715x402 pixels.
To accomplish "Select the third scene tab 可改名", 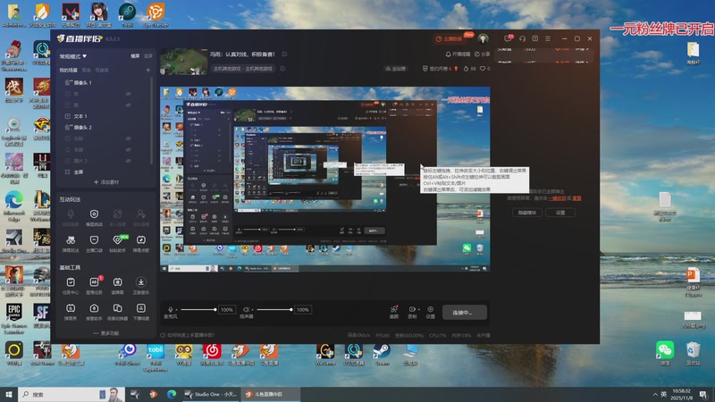I will point(102,71).
